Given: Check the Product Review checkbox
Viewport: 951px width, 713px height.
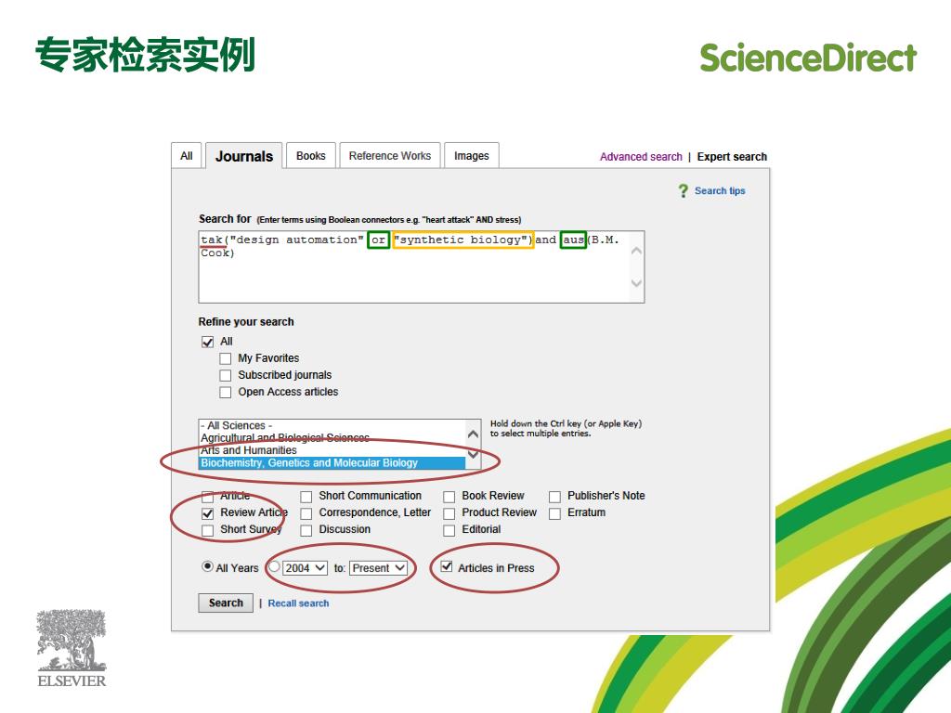Looking at the screenshot, I should coord(449,513).
